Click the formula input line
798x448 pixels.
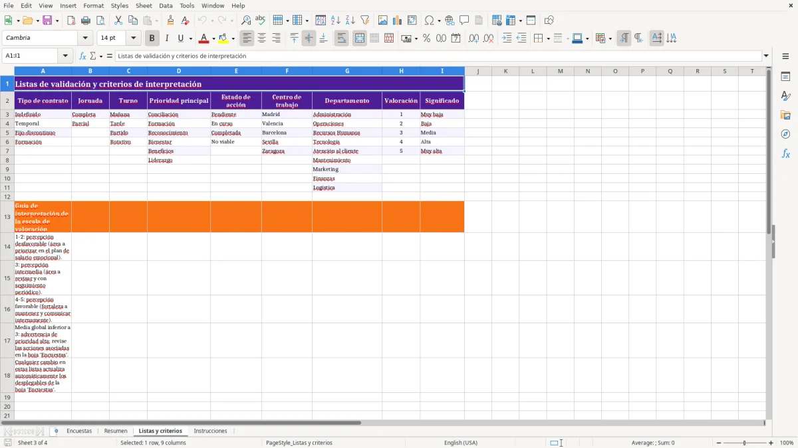coord(438,56)
